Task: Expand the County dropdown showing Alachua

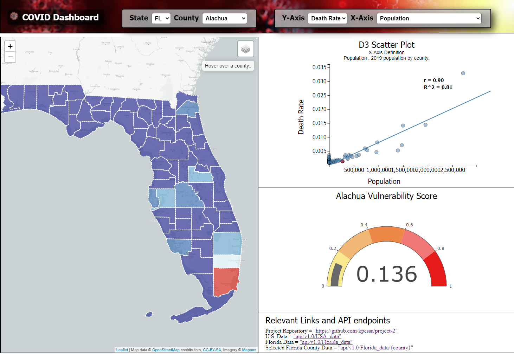Action: coord(225,18)
